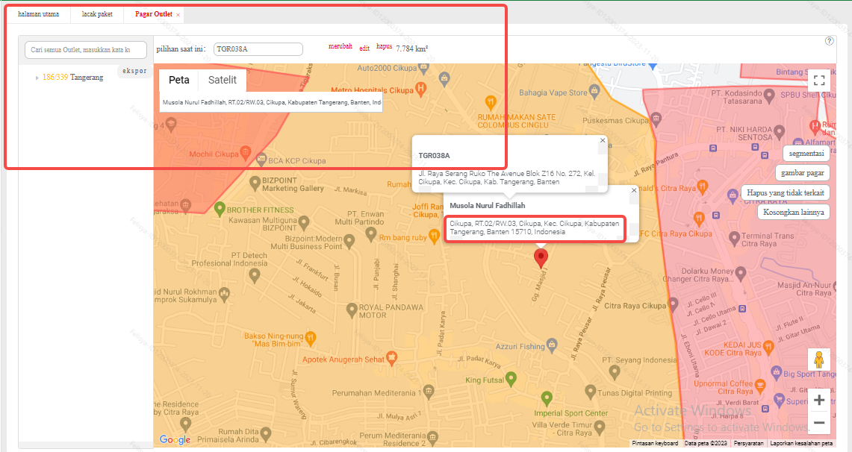Click Citra Raya Cikupa marker
Viewport: 852px width, 452px height.
pos(673,305)
